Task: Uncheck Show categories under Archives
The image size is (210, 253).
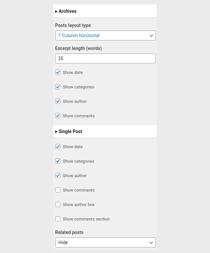Action: pyautogui.click(x=58, y=87)
